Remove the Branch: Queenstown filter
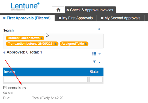148x103 pixels. [x=42, y=38]
